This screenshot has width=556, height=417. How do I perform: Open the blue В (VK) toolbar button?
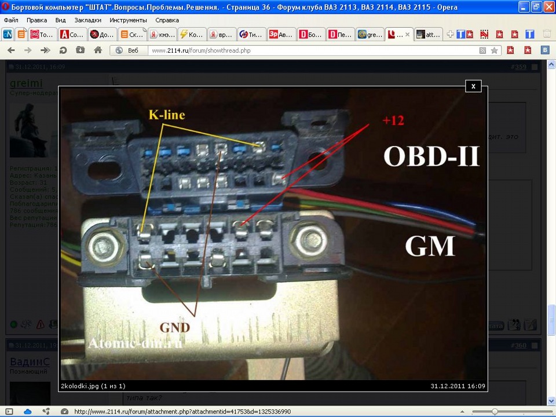pos(546,50)
